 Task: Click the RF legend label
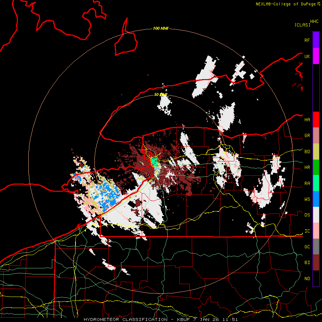307,40
